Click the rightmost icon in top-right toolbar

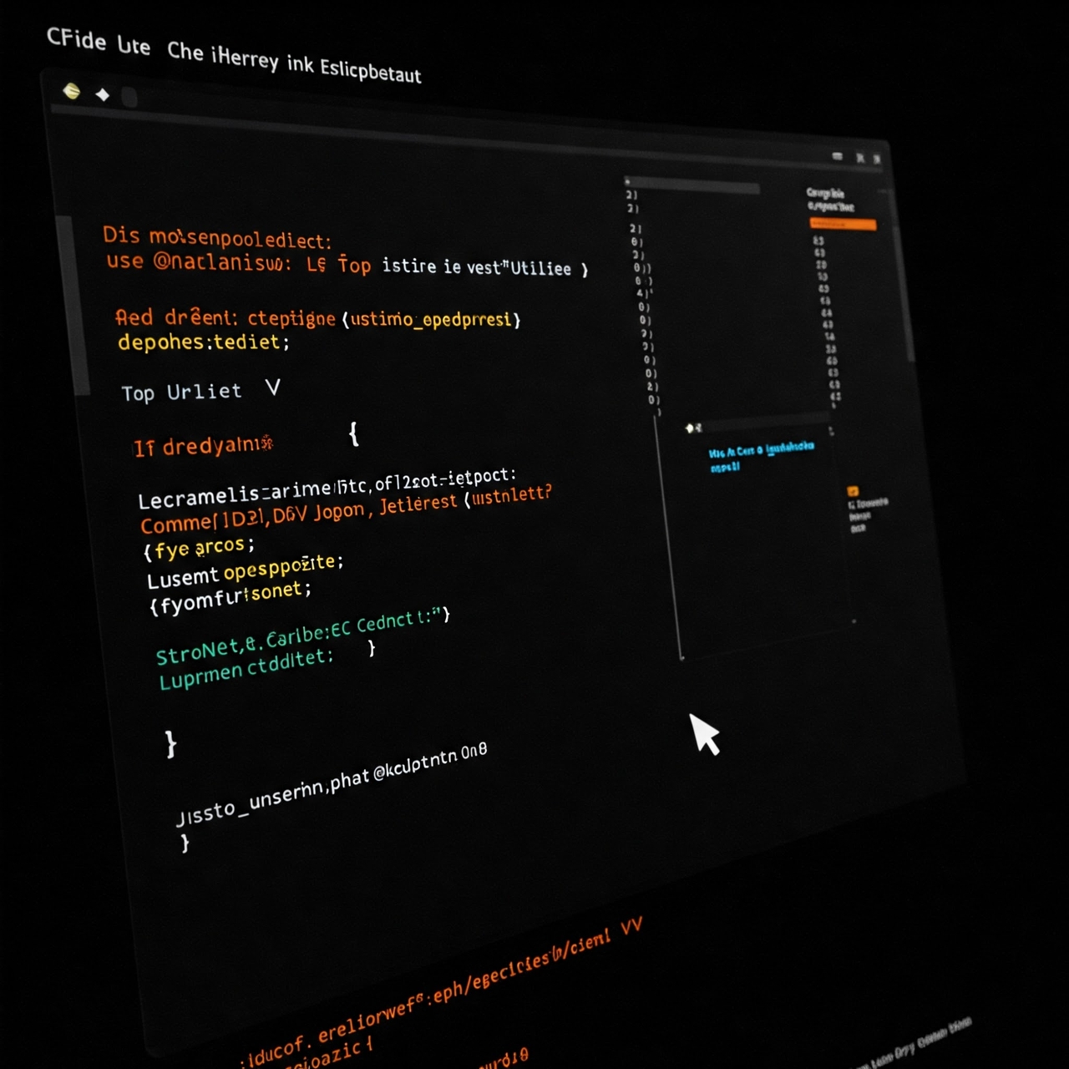point(876,159)
